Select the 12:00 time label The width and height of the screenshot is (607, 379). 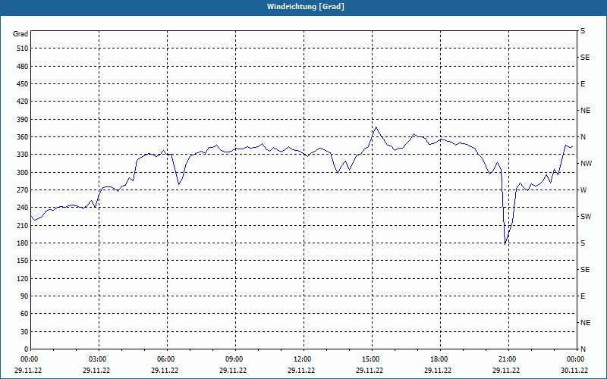[x=303, y=359]
